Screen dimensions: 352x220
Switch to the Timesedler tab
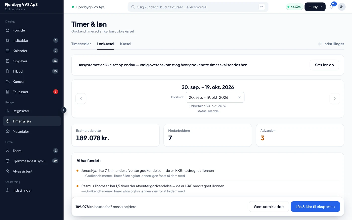pos(81,44)
